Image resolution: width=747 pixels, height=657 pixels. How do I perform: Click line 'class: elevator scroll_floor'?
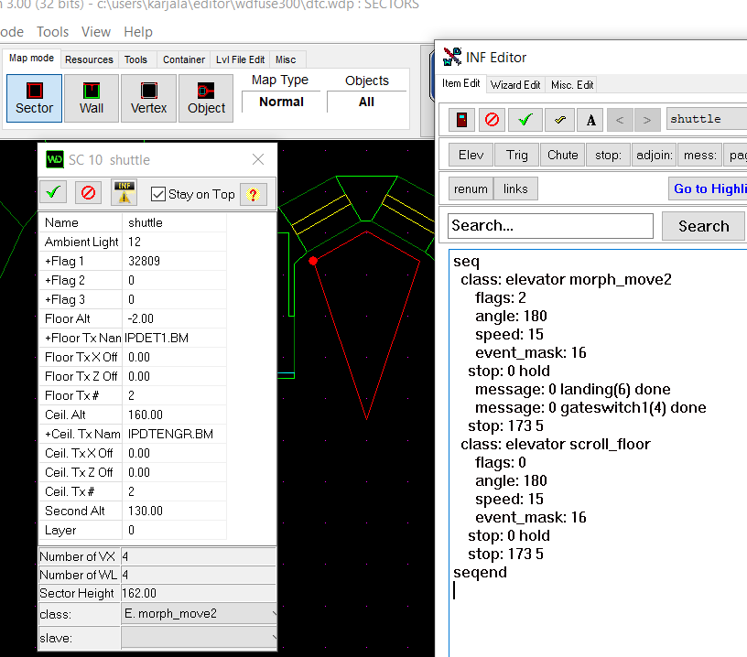[x=556, y=444]
